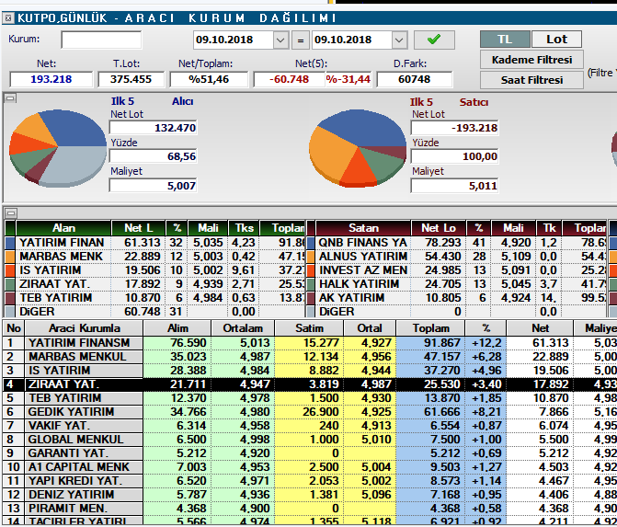Screen dimensions: 617x527
Task: Switch to Lot view
Action: tap(556, 40)
